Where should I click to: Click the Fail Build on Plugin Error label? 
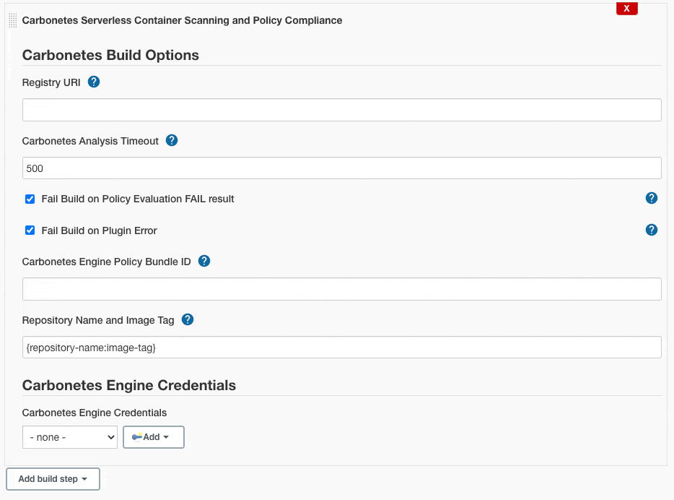[100, 230]
